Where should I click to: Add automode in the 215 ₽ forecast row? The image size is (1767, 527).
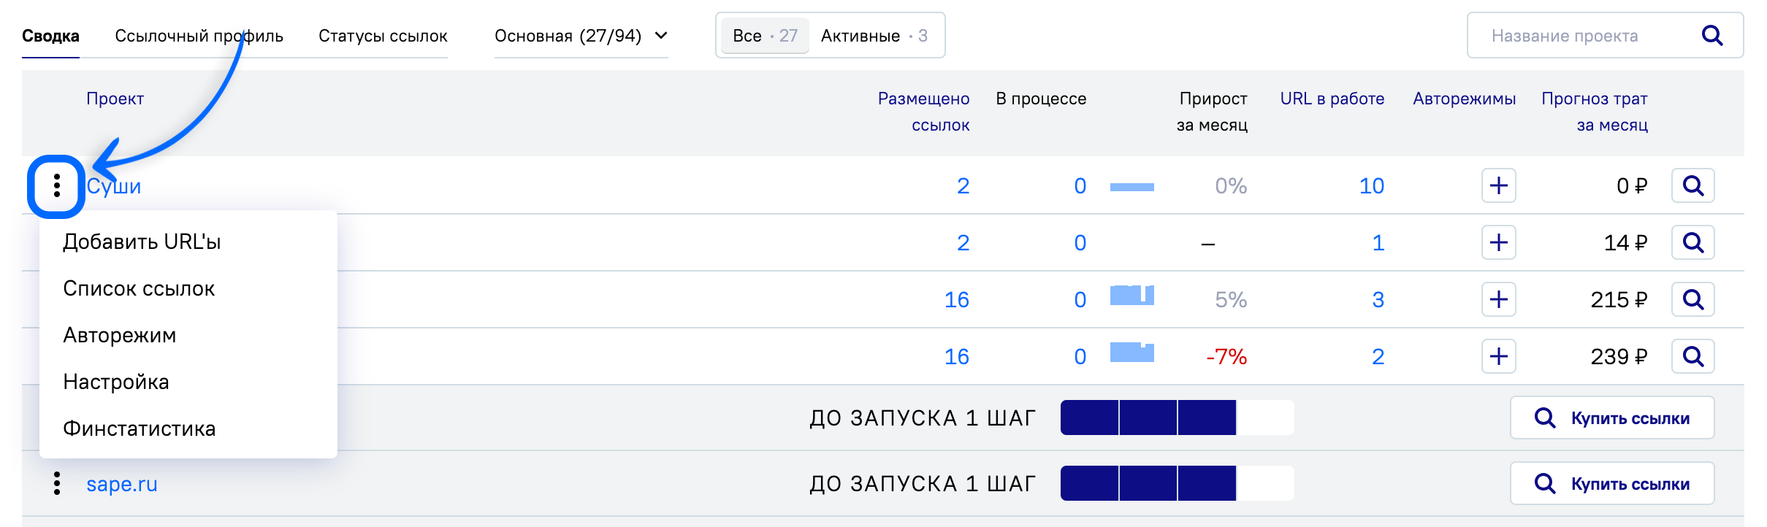pyautogui.click(x=1498, y=299)
